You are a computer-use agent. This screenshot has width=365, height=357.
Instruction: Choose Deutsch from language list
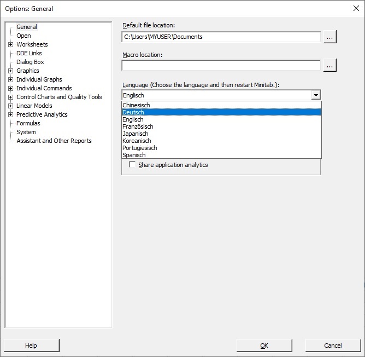click(221, 112)
